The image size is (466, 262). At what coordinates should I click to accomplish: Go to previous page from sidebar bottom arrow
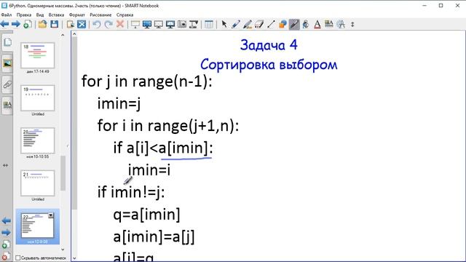[6, 221]
